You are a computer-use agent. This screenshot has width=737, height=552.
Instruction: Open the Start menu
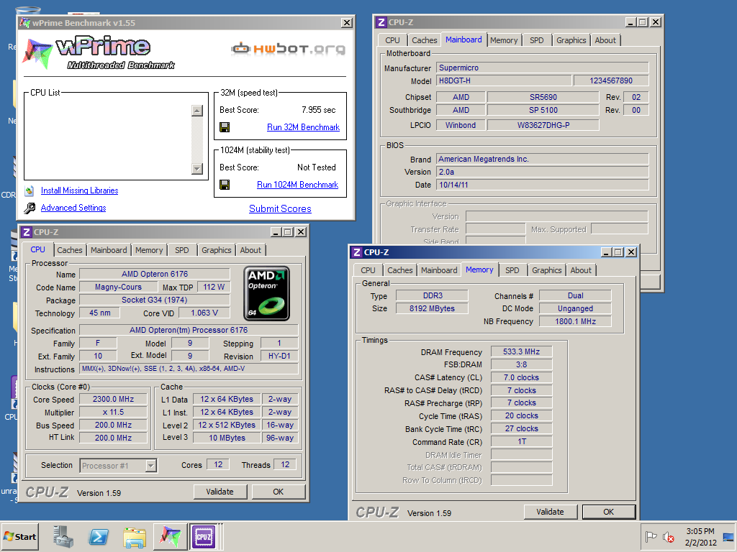19,536
